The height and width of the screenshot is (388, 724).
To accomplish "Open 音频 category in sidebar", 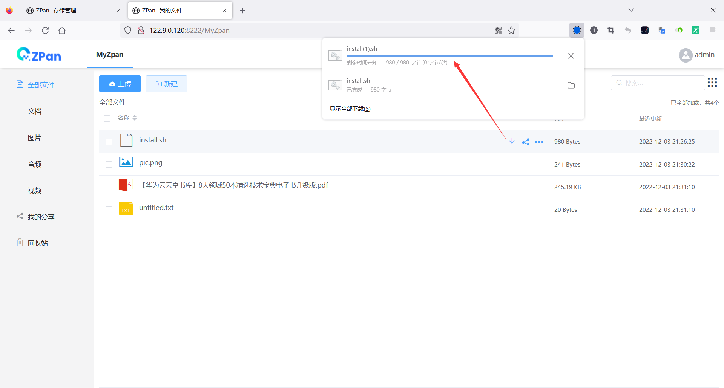I will pyautogui.click(x=34, y=164).
